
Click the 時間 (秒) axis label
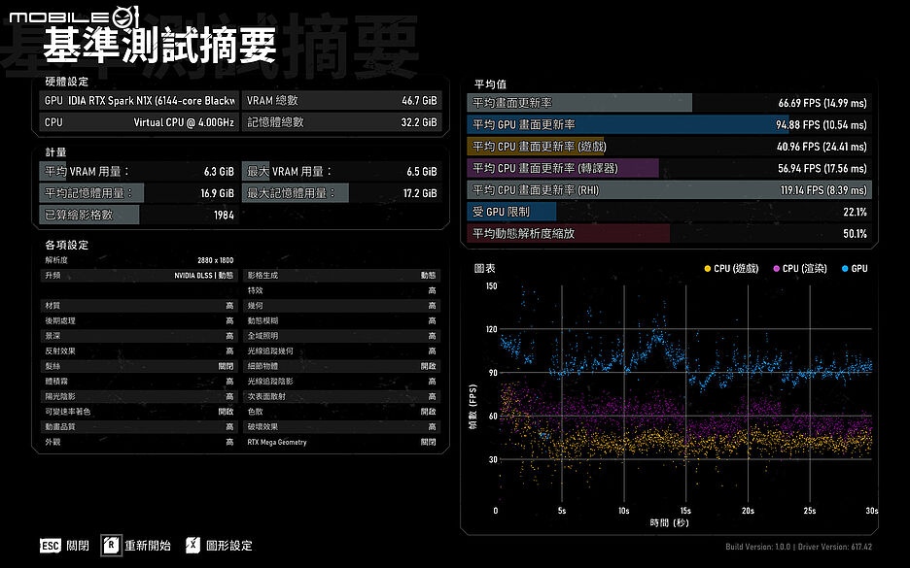click(x=669, y=522)
